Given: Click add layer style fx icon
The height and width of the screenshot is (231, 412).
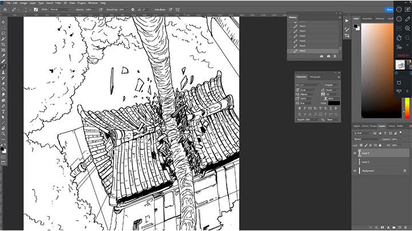Looking at the screenshot, I should pos(377,228).
